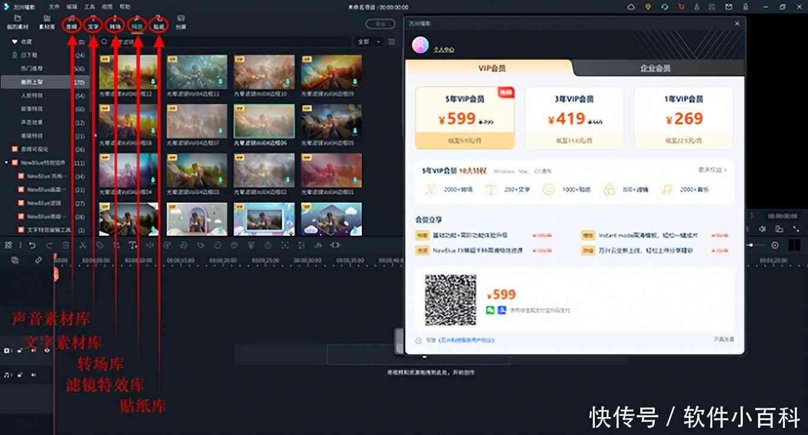The width and height of the screenshot is (808, 435).
Task: Open the 文字 text library tab
Action: click(93, 23)
